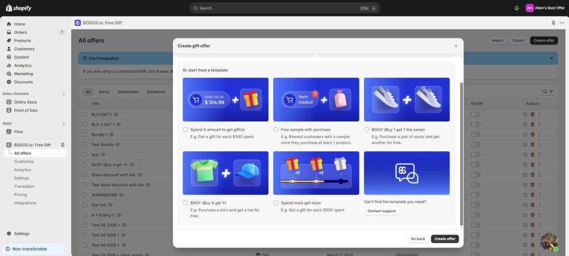569x256 pixels.
Task: Open Discounts in the sidebar
Action: [x=23, y=82]
